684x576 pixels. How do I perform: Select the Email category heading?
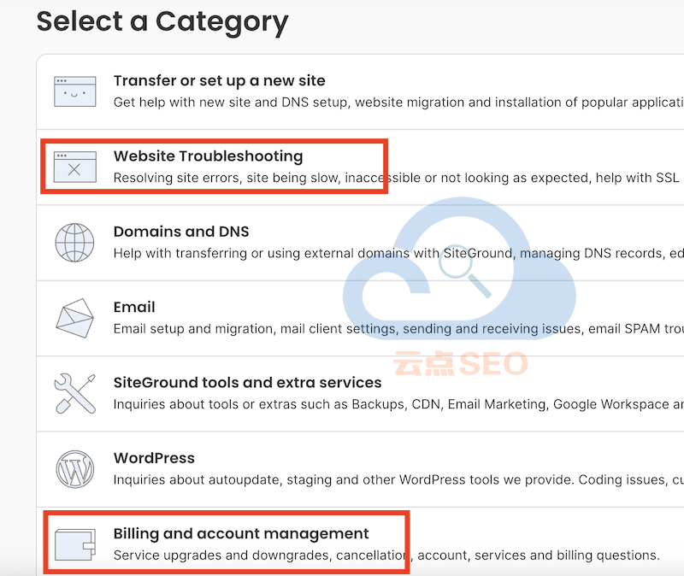[x=134, y=307]
